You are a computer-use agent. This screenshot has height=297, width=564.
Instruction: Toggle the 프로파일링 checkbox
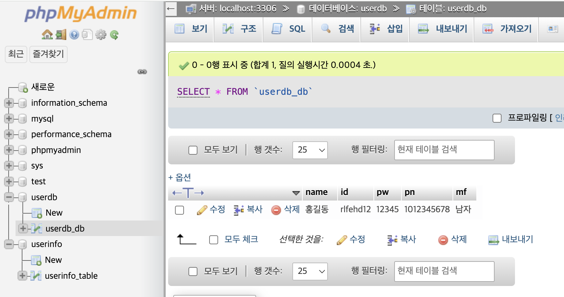click(x=497, y=118)
